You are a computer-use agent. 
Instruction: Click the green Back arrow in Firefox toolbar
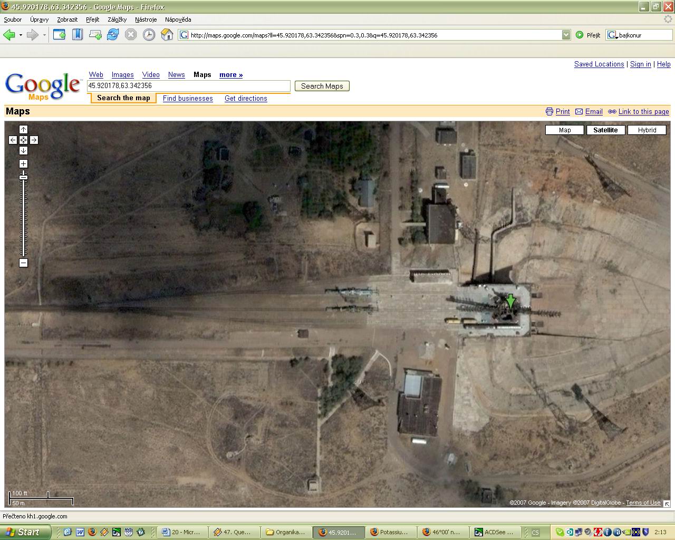9,35
